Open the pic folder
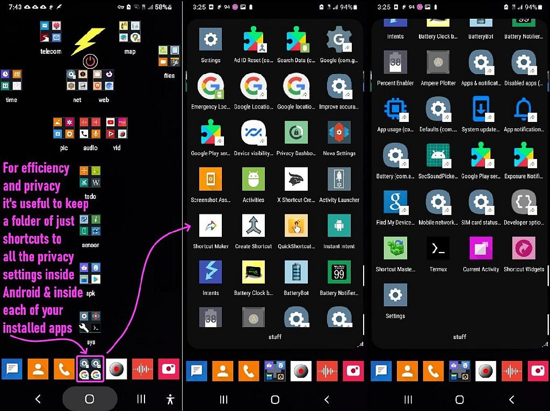550x411 pixels. pyautogui.click(x=64, y=128)
